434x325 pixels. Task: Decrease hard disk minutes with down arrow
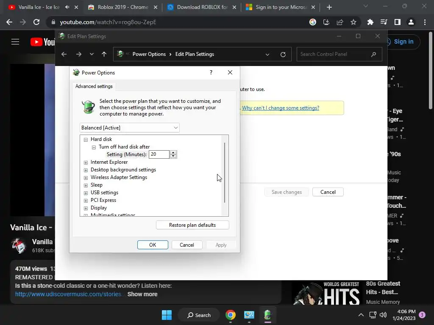pos(173,156)
